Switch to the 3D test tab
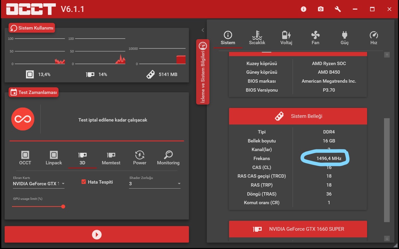This screenshot has height=249, width=399. pos(82,158)
